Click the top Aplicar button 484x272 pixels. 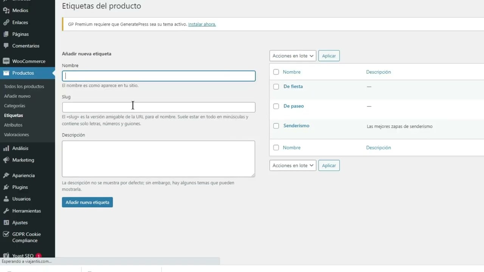329,56
